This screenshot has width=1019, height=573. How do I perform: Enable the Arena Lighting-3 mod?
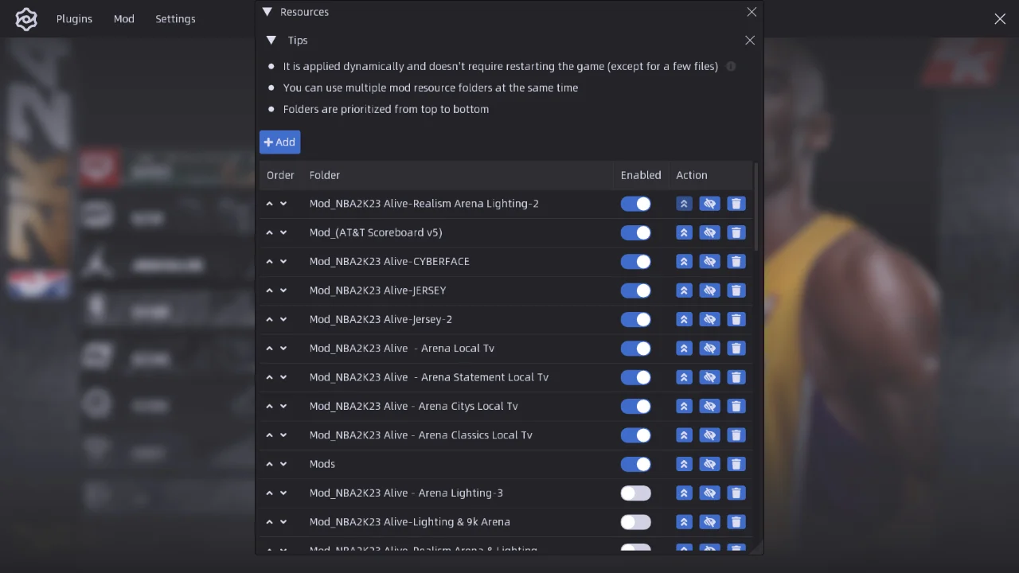636,493
